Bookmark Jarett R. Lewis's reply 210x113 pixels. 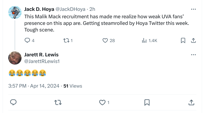pos(147,102)
